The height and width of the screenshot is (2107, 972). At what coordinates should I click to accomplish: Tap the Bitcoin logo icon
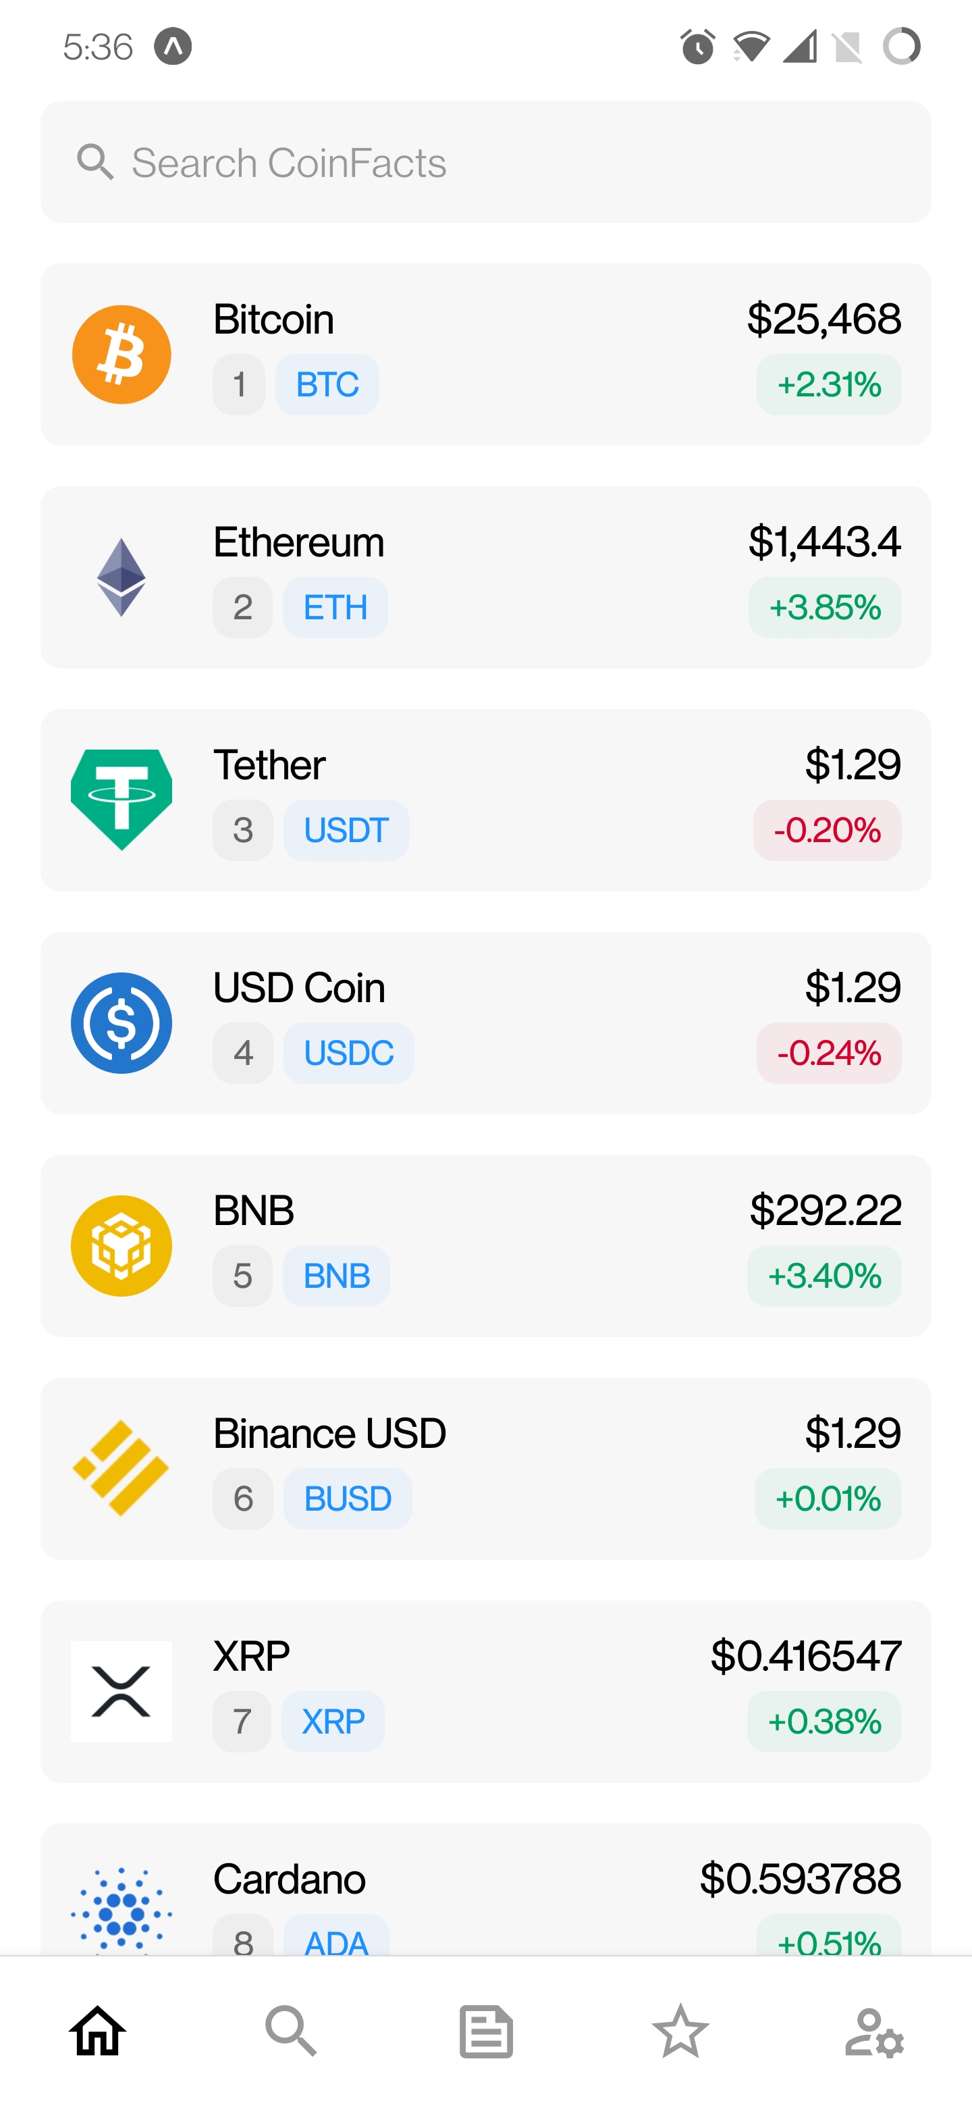tap(121, 354)
